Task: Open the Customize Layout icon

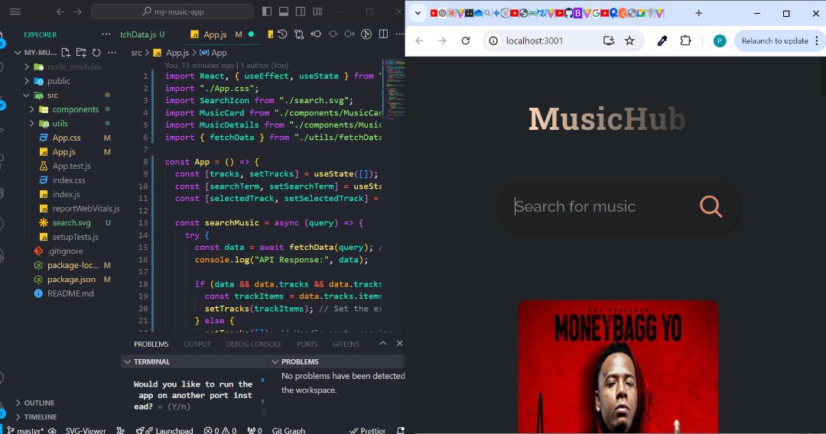Action: coord(317,11)
